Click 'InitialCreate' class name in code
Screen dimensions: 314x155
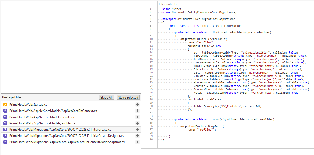(x=212, y=26)
